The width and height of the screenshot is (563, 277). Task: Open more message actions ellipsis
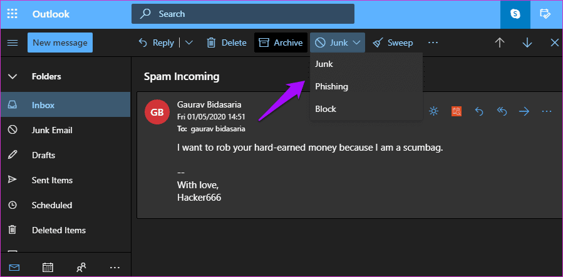(x=547, y=111)
